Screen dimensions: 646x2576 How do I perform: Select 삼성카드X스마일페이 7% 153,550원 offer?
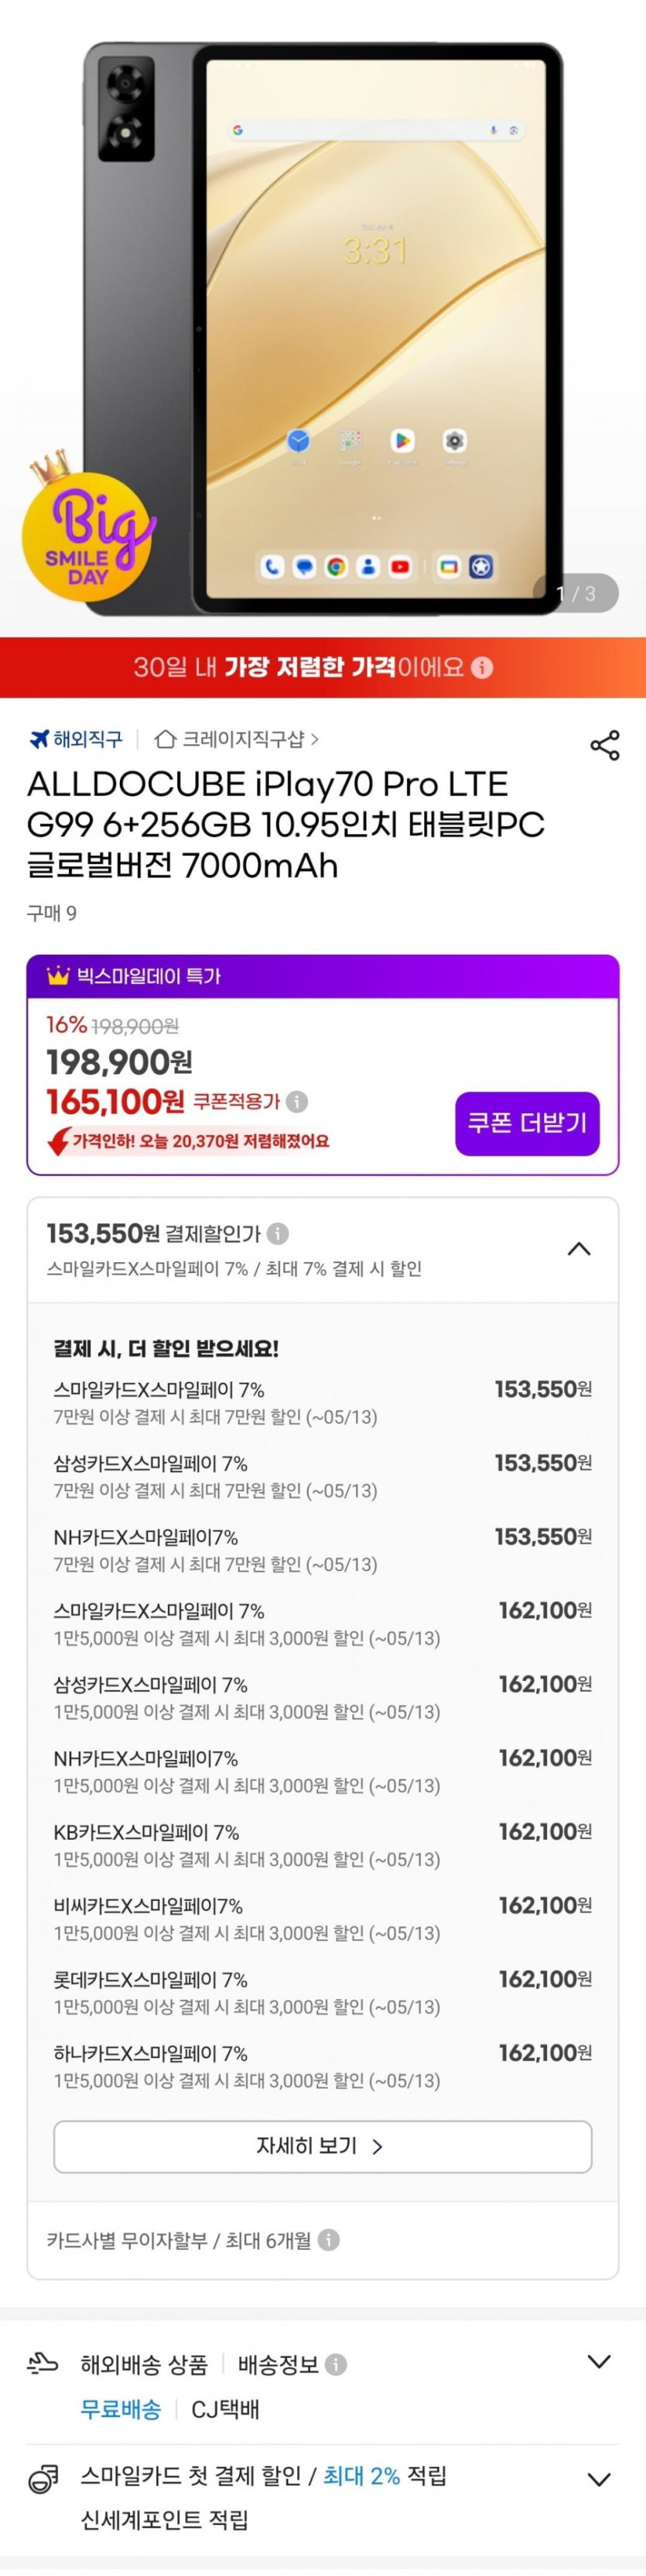(x=323, y=1476)
